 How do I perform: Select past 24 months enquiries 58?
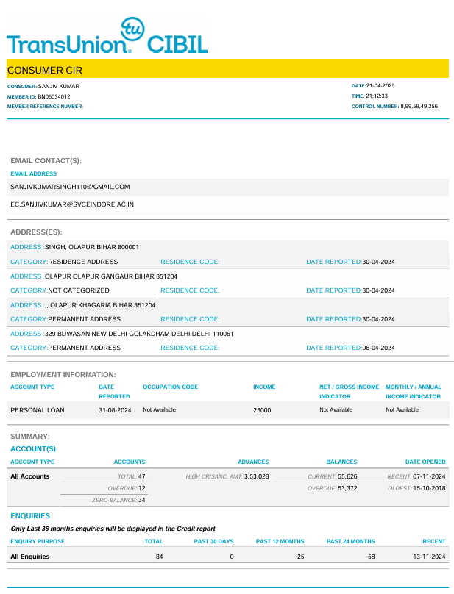point(372,557)
